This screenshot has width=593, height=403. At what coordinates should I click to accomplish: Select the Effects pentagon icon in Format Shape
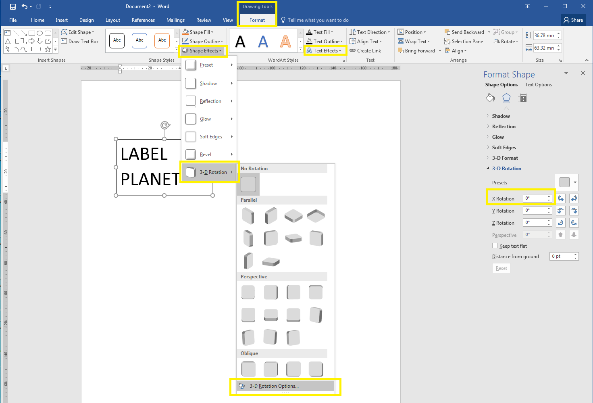click(x=506, y=98)
